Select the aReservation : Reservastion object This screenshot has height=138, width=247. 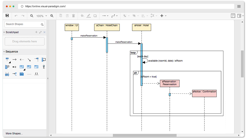[x=170, y=83]
